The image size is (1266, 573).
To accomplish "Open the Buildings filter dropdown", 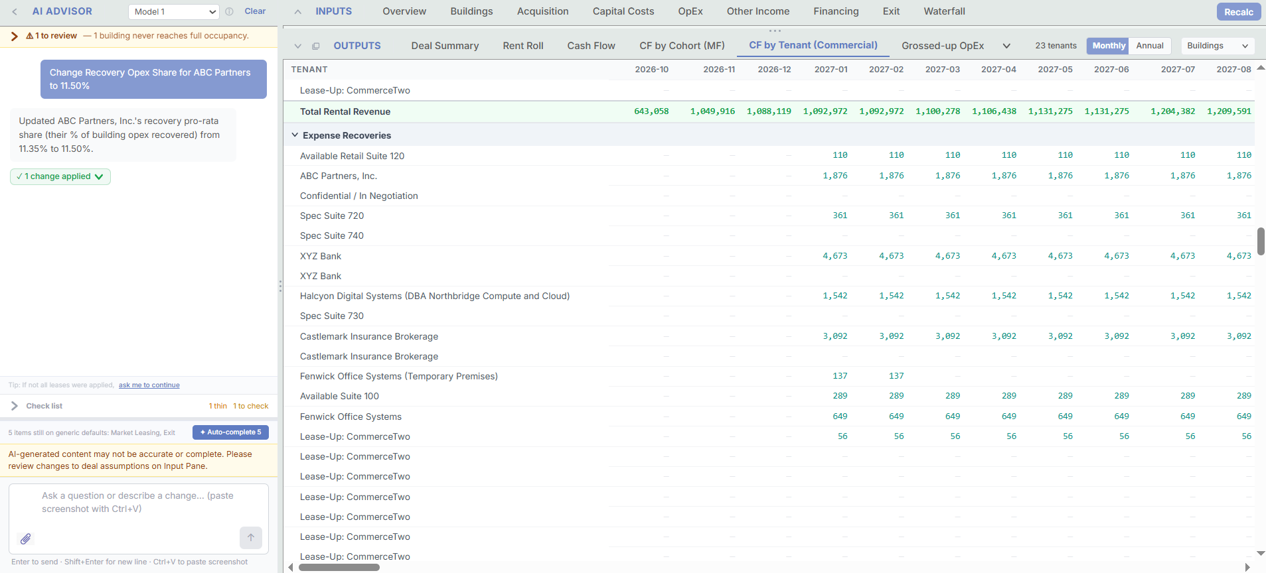I will [x=1218, y=46].
